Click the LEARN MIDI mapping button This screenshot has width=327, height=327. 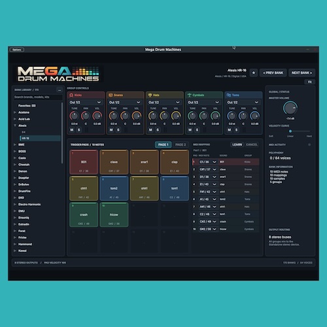(237, 145)
